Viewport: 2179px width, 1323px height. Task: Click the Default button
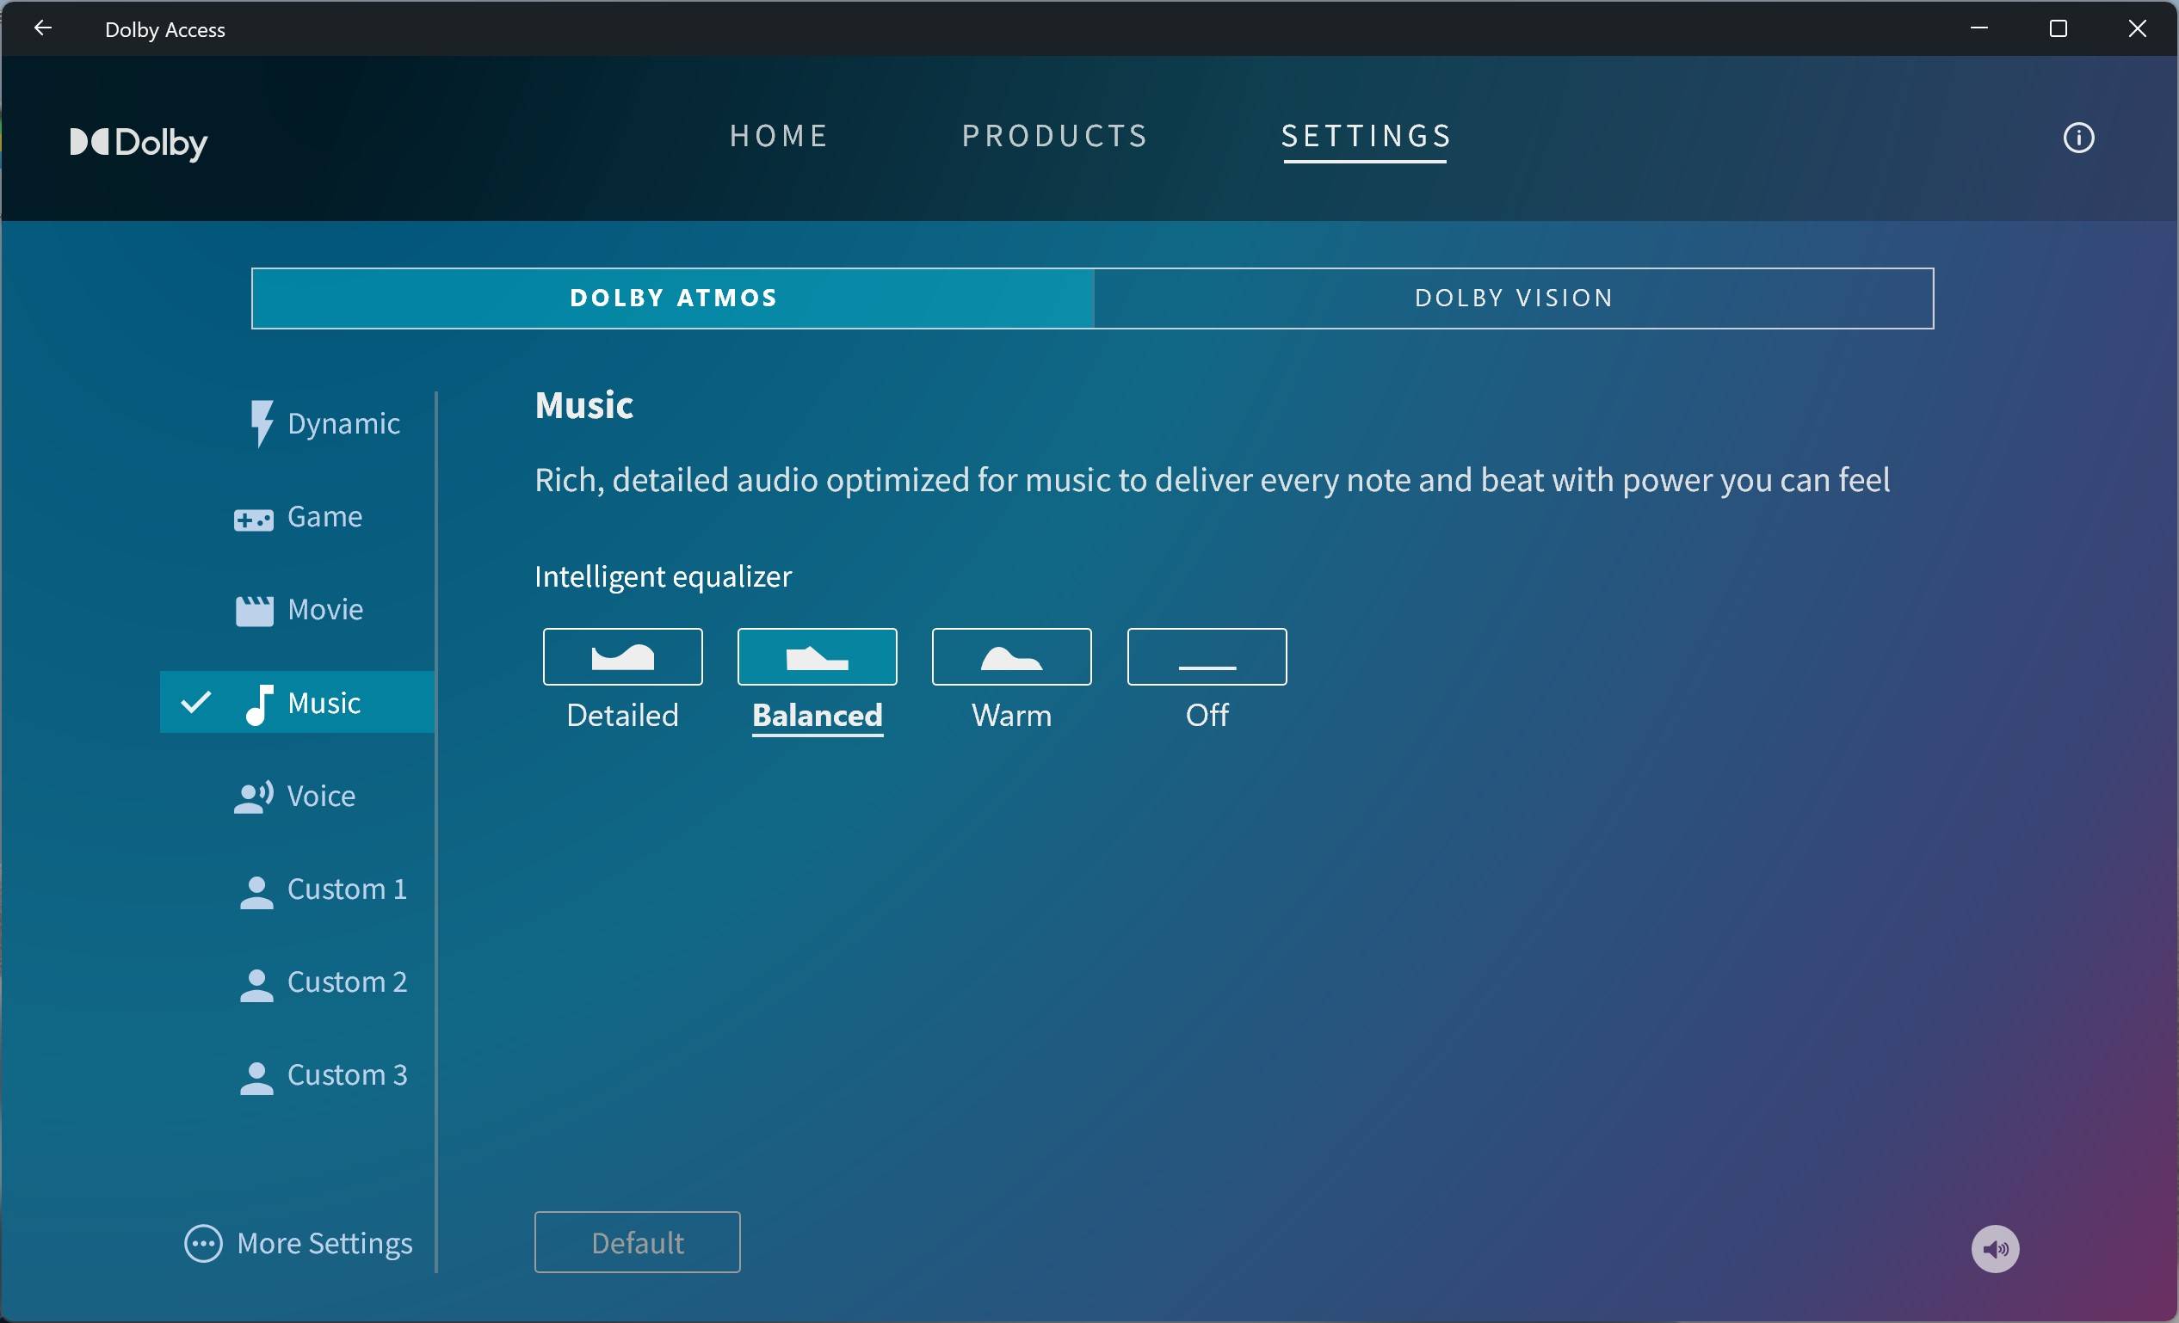click(637, 1241)
